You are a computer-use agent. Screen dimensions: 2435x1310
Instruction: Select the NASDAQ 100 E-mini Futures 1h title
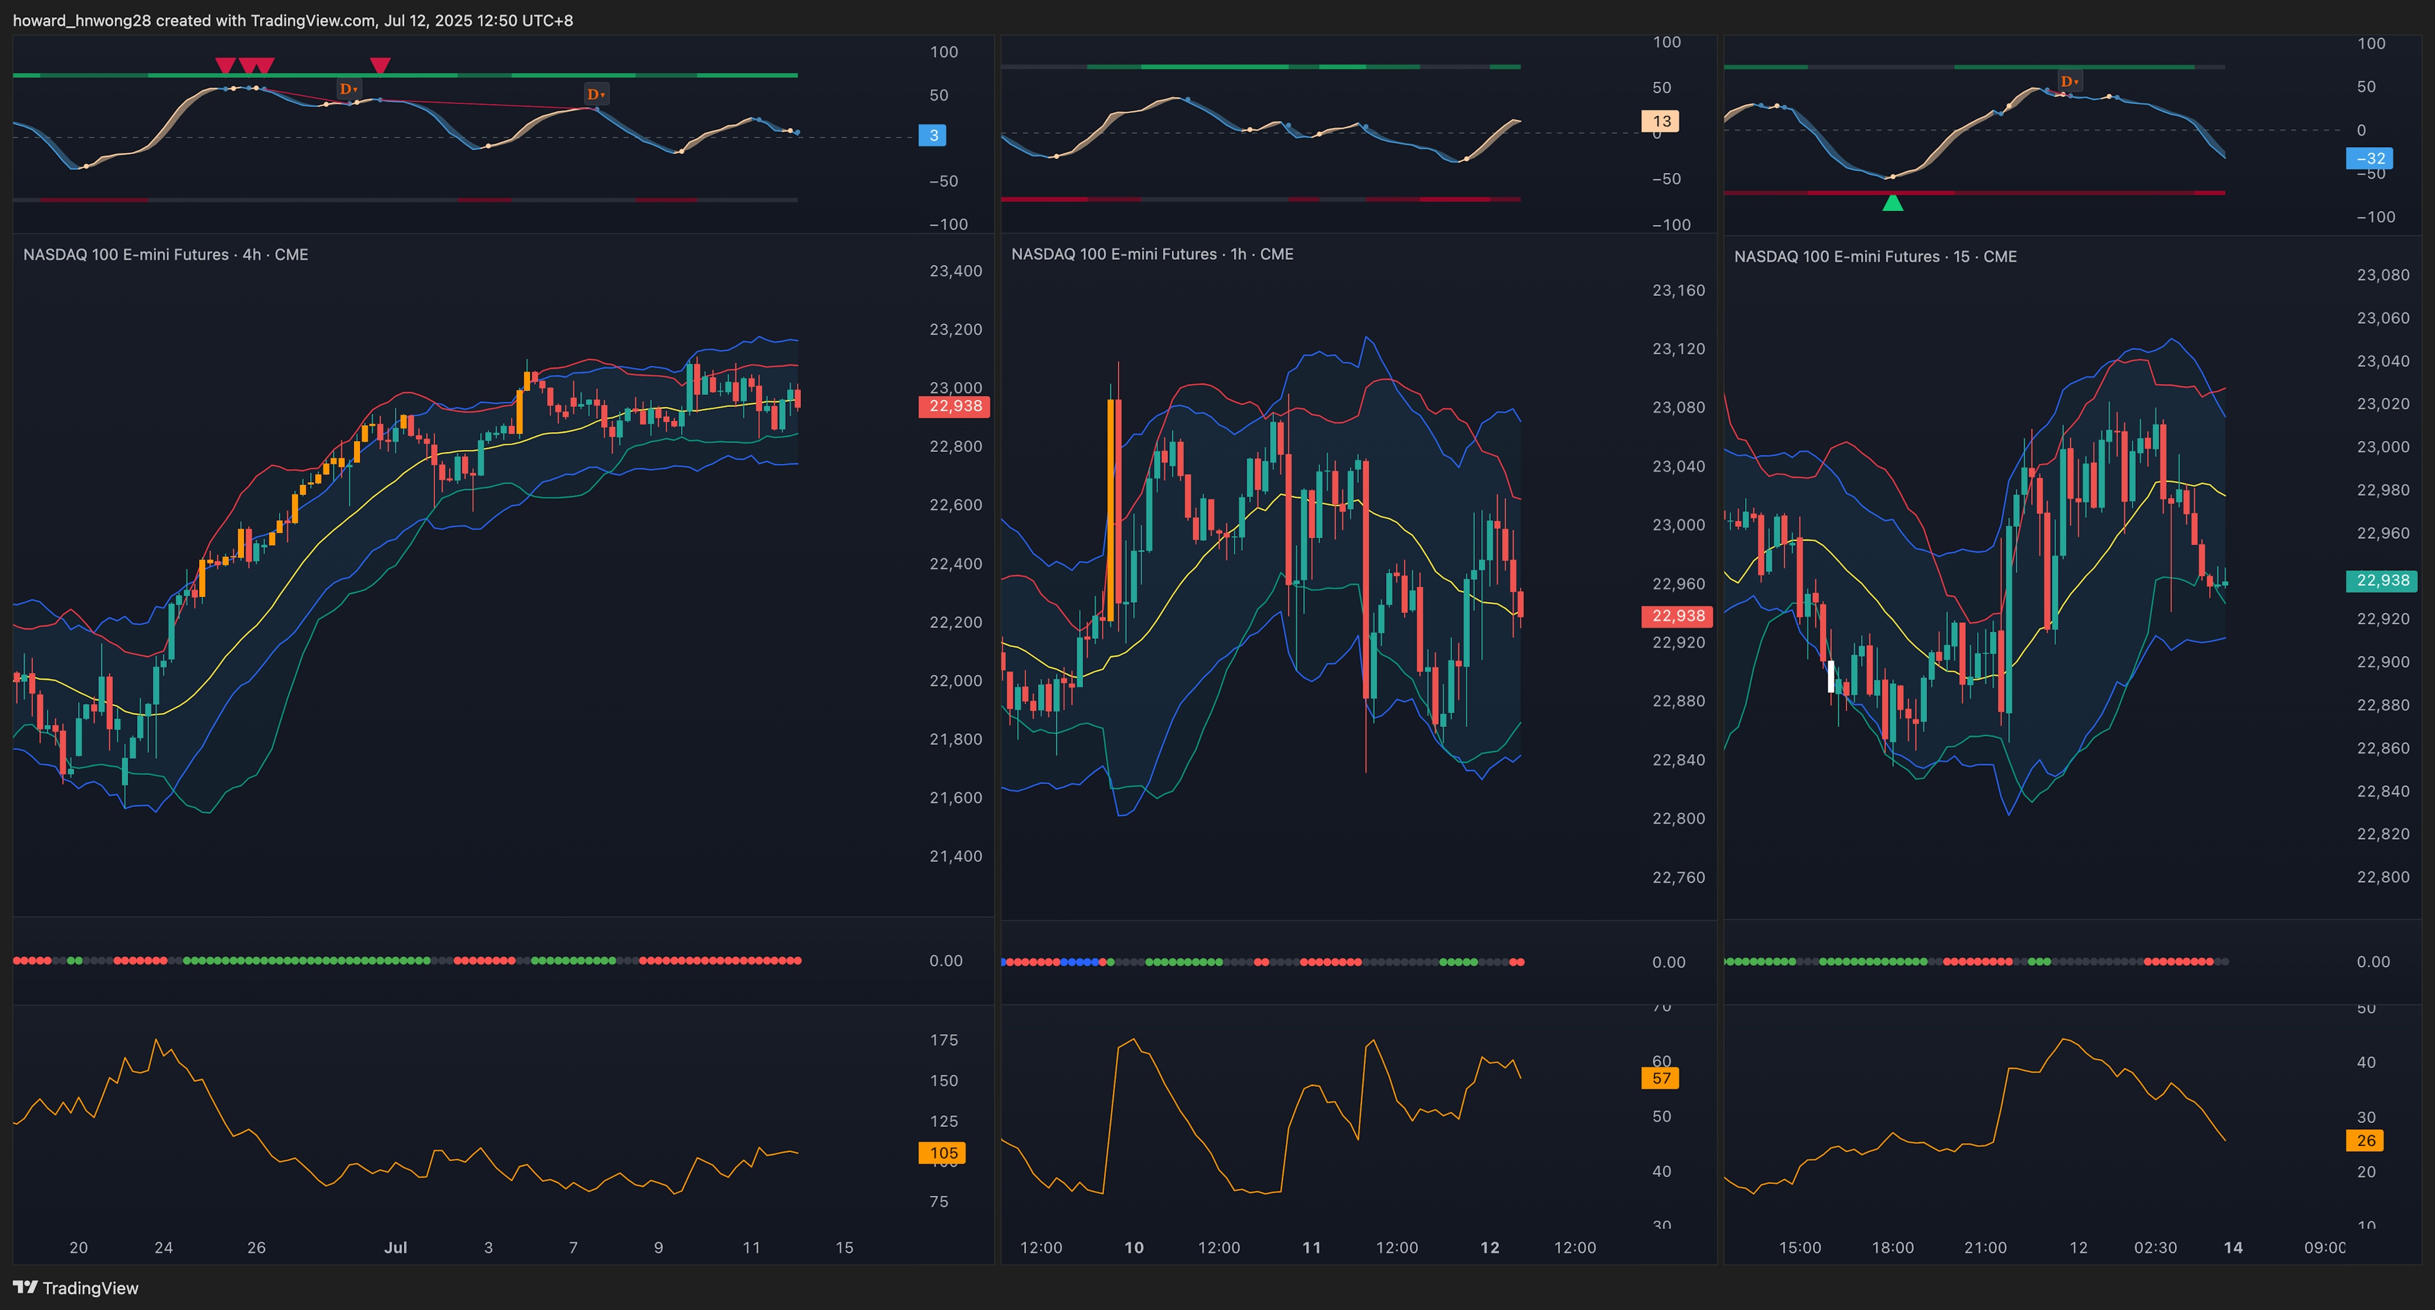click(x=1152, y=254)
